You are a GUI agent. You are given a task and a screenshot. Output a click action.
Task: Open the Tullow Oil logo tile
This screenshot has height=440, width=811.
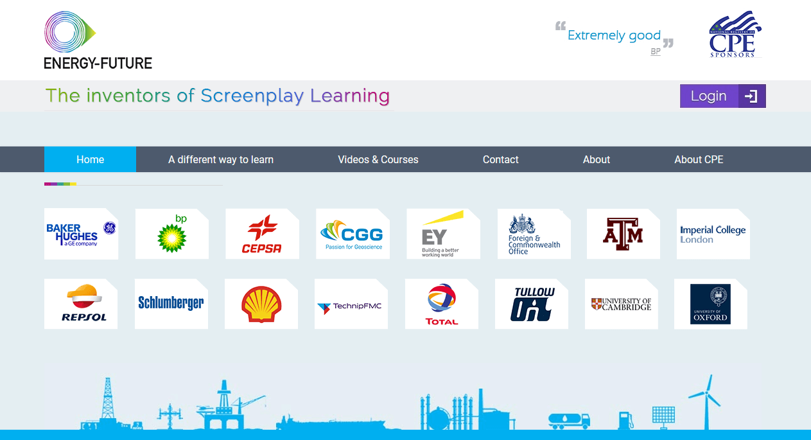pos(532,304)
